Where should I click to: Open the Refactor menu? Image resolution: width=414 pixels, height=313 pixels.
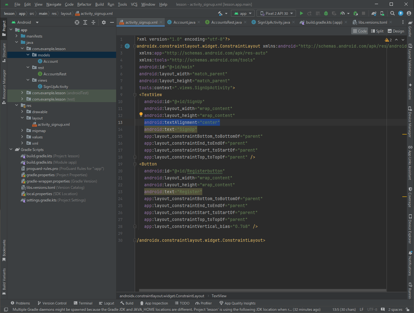pyautogui.click(x=84, y=4)
